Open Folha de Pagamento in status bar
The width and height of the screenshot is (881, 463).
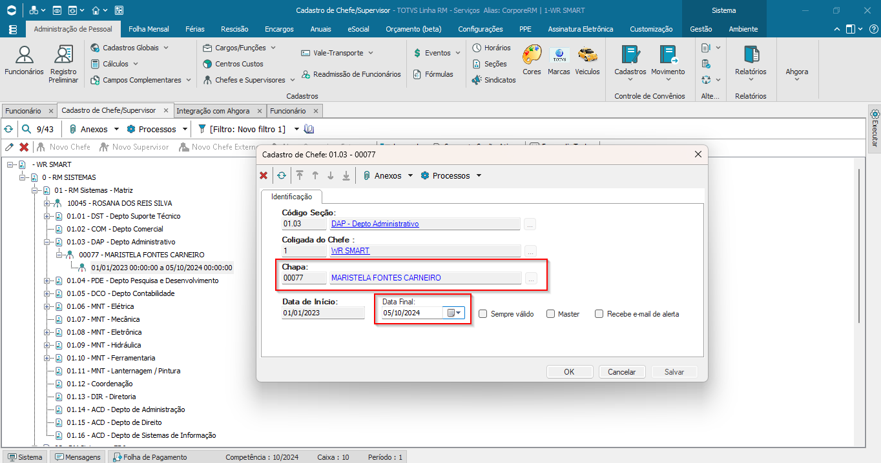point(150,457)
